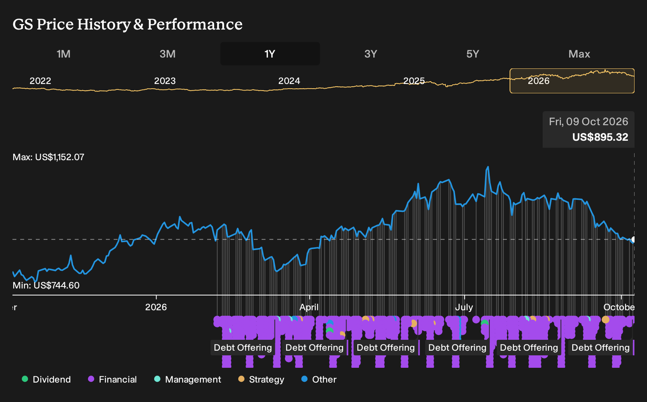Click the July axis label

point(464,307)
